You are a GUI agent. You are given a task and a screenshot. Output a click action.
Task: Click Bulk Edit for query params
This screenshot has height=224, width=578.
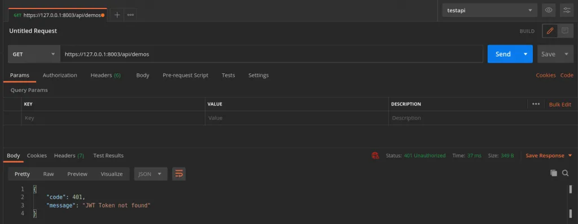pos(561,104)
